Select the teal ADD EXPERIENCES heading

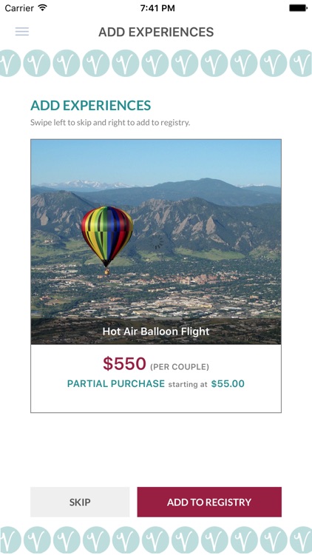click(90, 106)
